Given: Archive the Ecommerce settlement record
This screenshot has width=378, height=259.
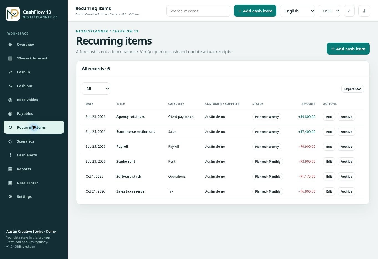Looking at the screenshot, I should pos(346,132).
